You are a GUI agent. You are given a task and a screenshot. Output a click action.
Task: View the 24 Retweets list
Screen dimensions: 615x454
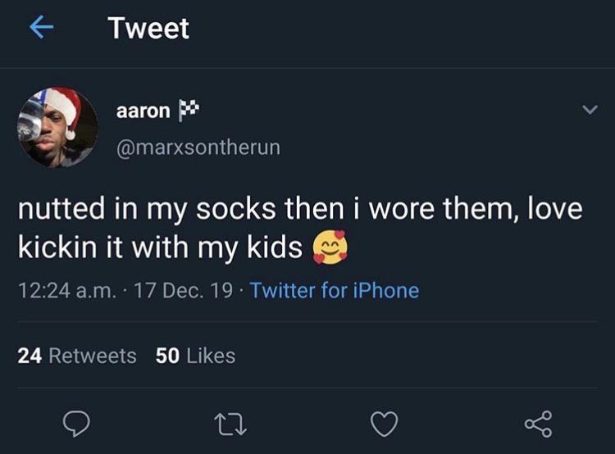77,355
